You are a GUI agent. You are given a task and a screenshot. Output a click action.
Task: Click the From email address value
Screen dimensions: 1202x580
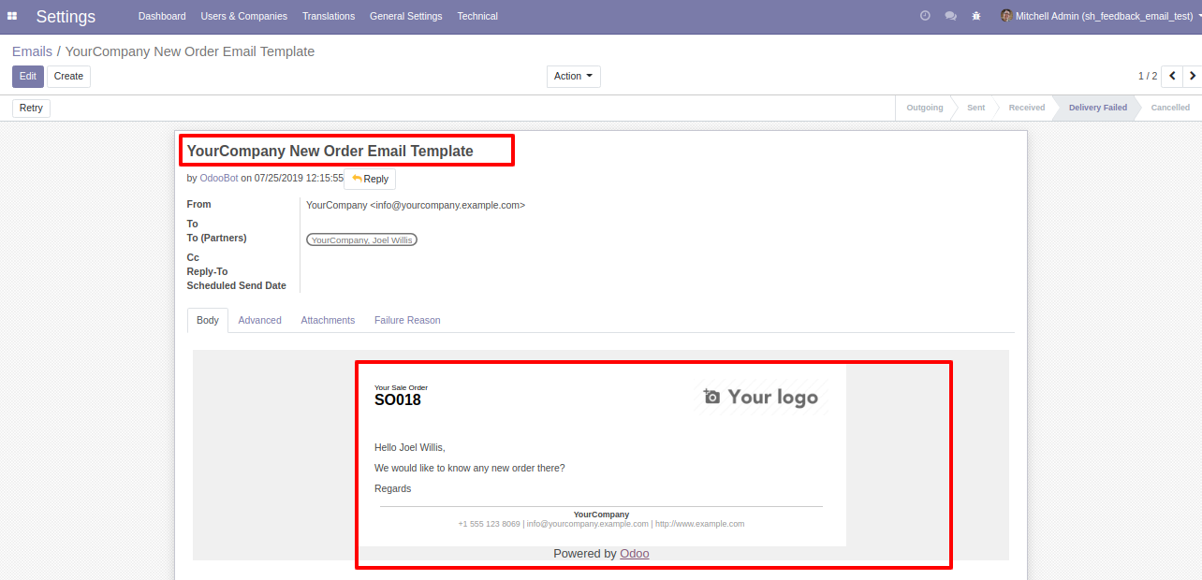[x=416, y=205]
